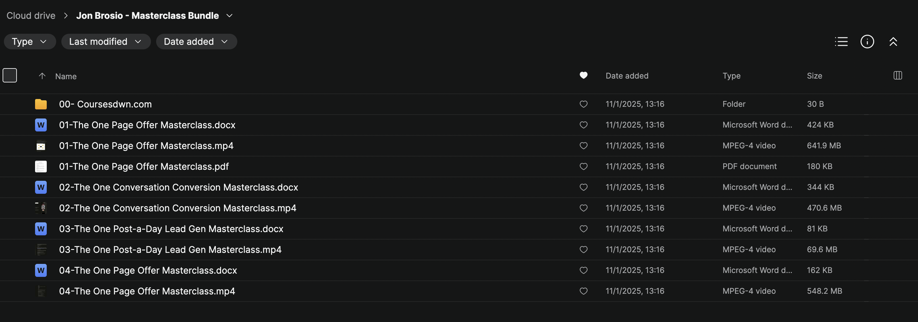Open the 00- Coursesdwn.com folder icon
The image size is (918, 322).
pyautogui.click(x=41, y=104)
